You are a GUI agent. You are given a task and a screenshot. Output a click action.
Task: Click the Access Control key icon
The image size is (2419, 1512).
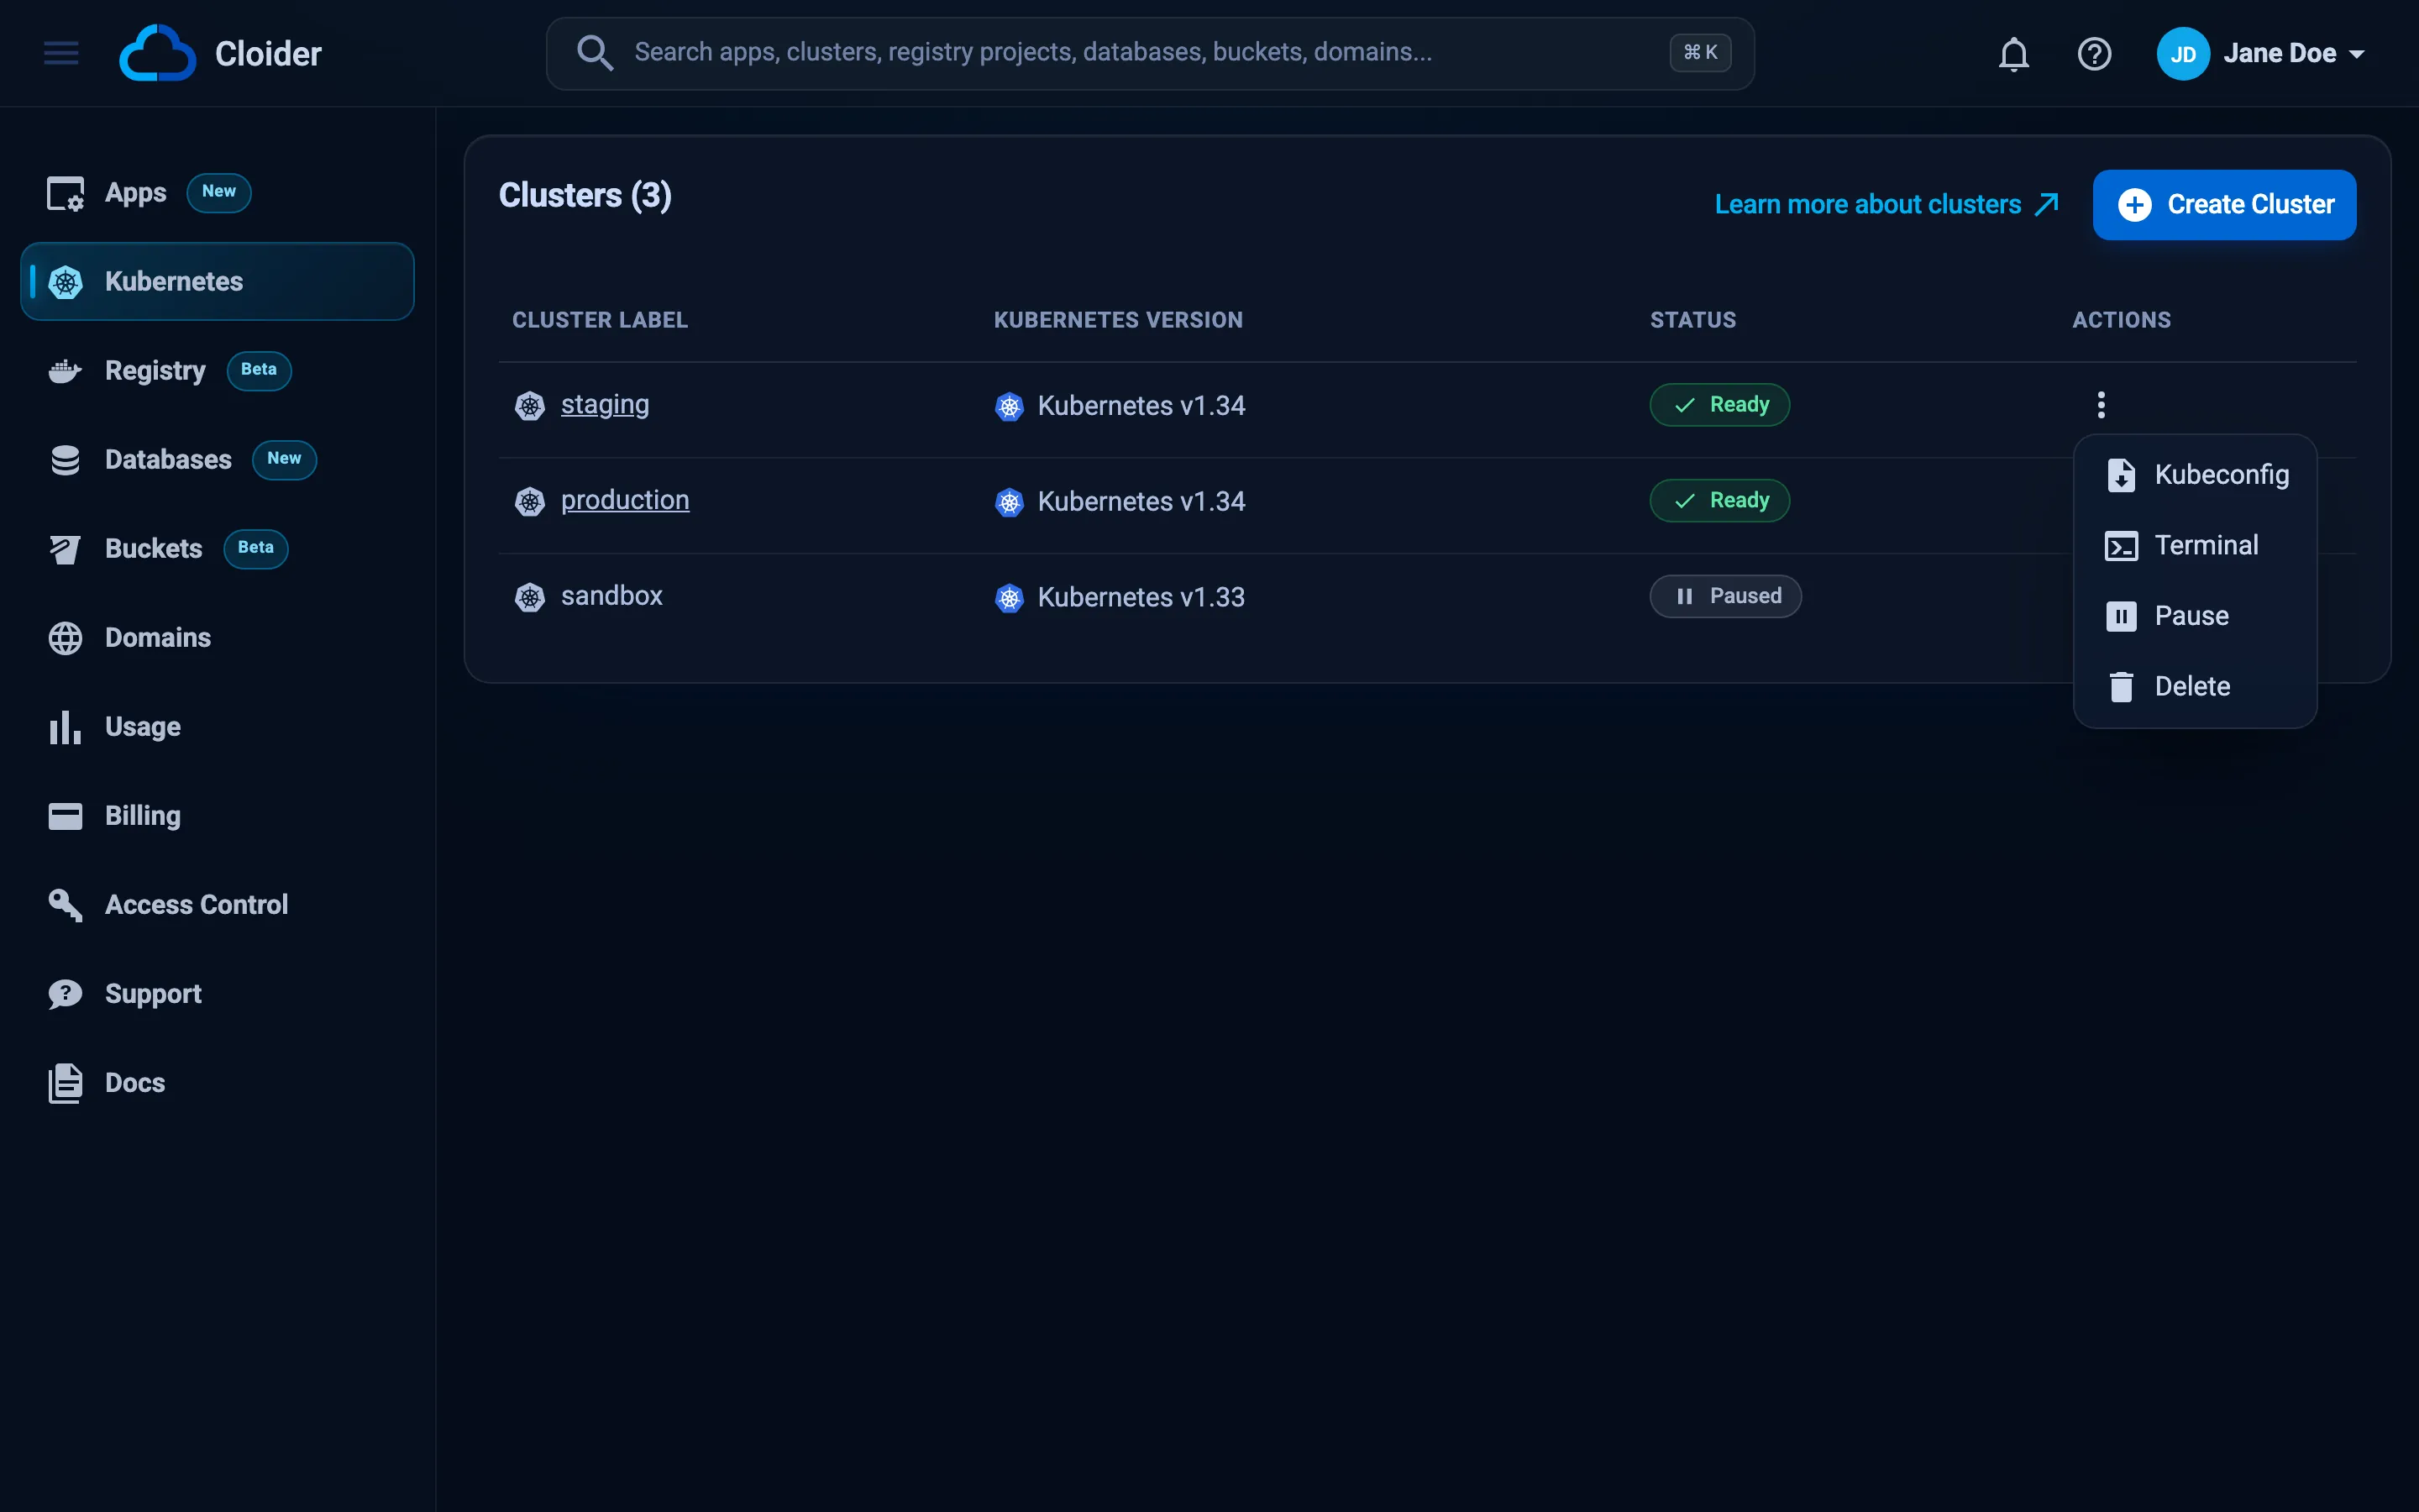[x=65, y=904]
